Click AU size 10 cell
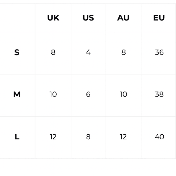176x176 pixels. click(x=123, y=94)
